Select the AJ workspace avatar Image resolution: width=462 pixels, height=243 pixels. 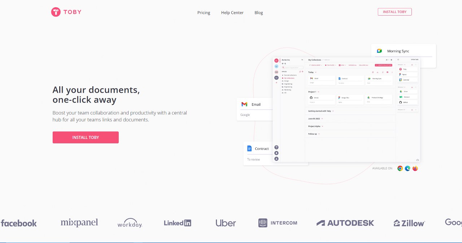point(276,61)
